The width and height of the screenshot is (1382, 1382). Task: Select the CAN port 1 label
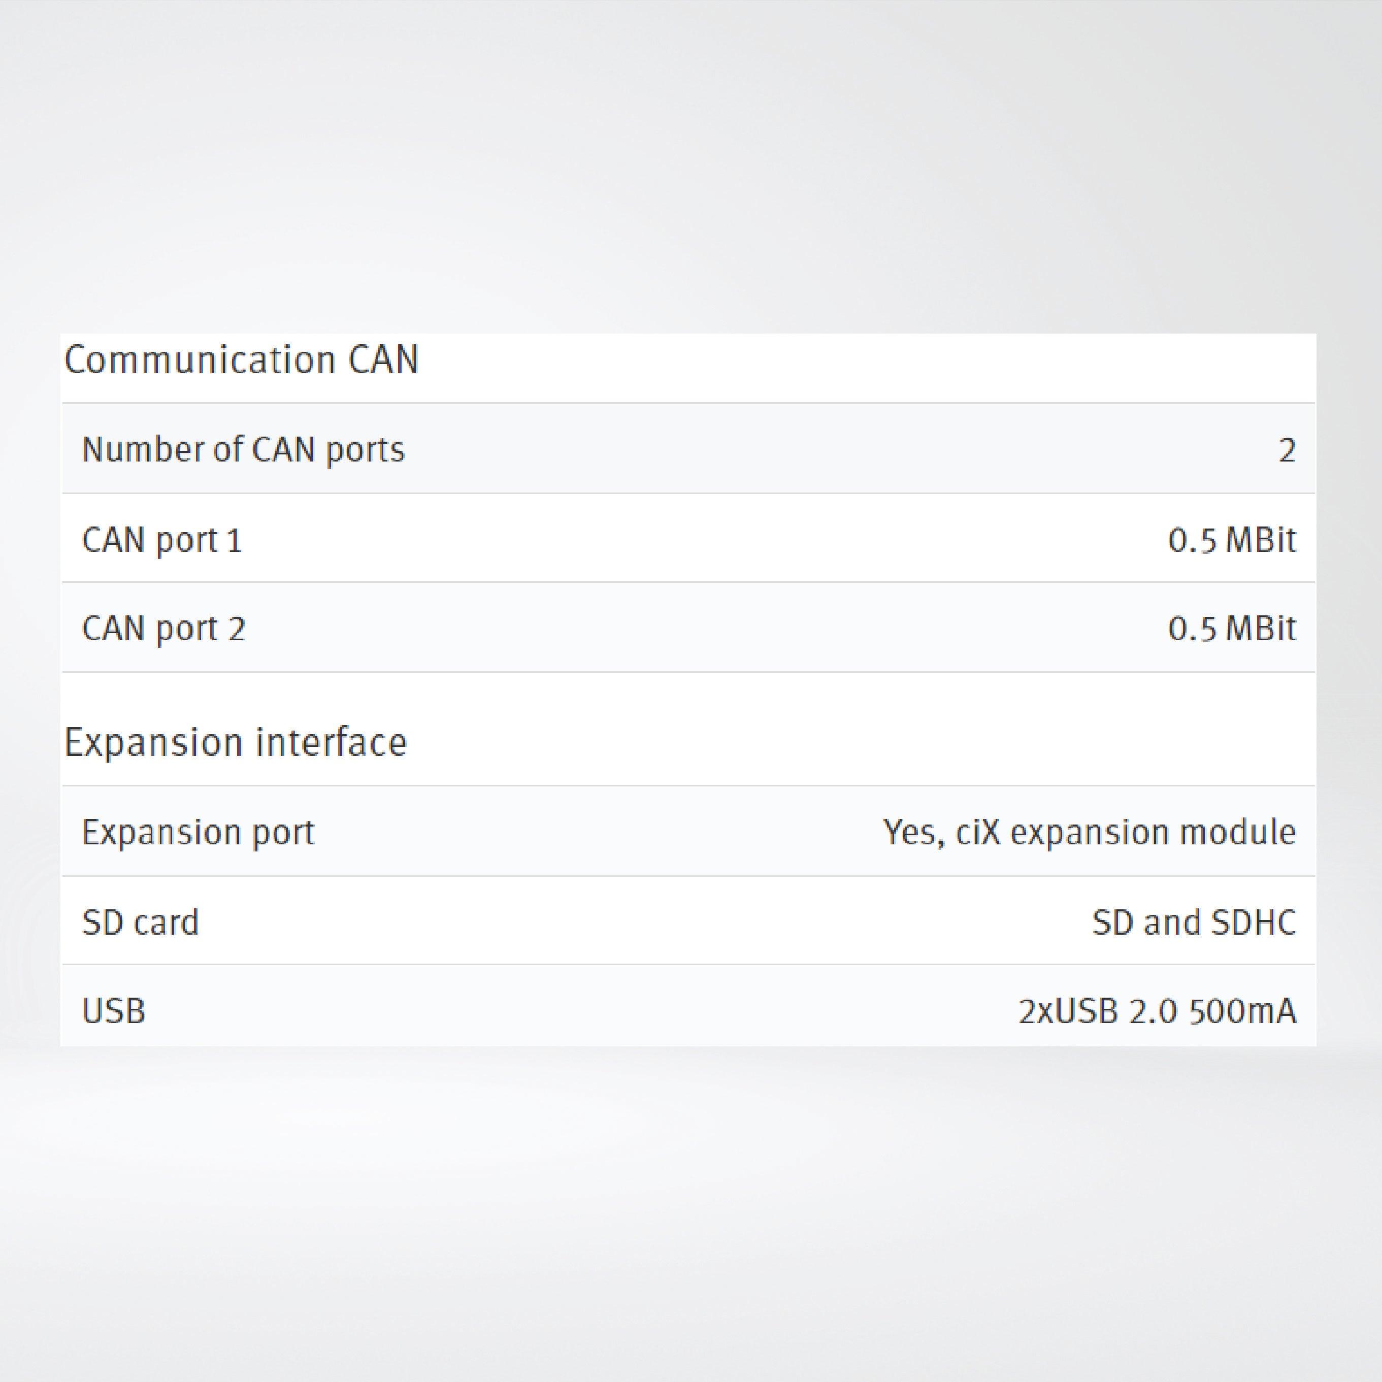162,540
